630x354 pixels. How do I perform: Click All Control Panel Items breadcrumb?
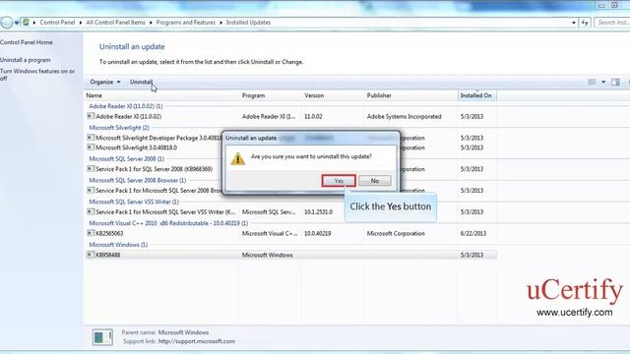click(115, 23)
